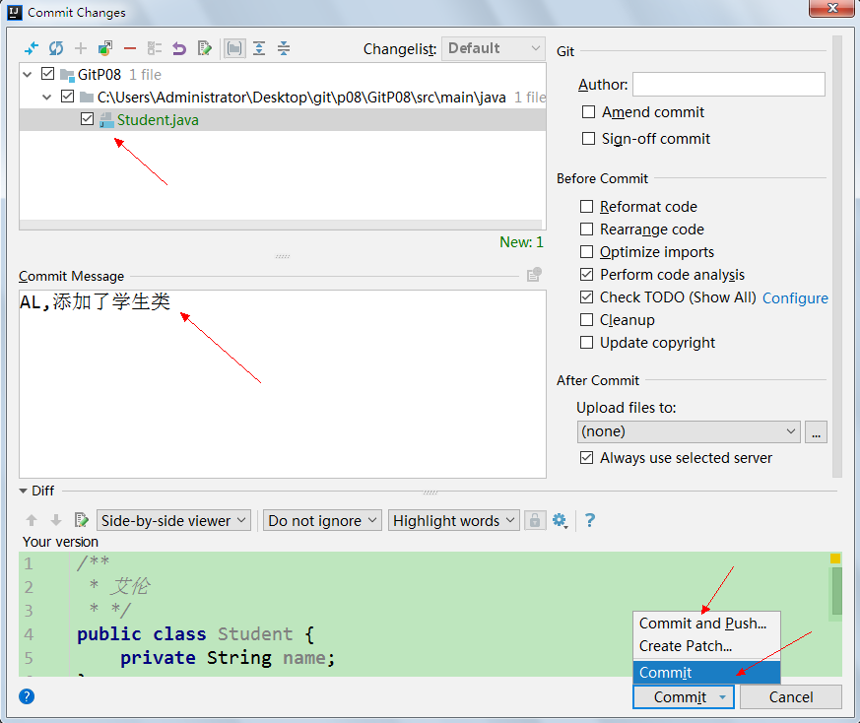Open the Highlight words dropdown
The image size is (860, 723).
[454, 520]
